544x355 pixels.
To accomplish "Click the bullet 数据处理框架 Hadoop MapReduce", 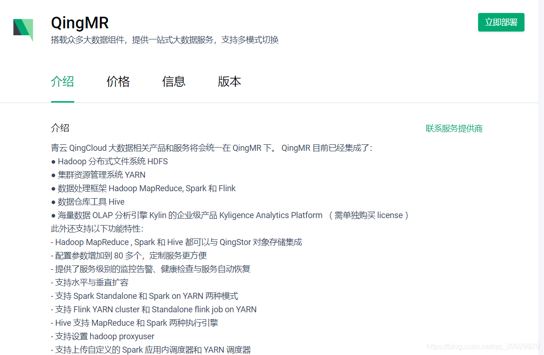I will tap(143, 188).
